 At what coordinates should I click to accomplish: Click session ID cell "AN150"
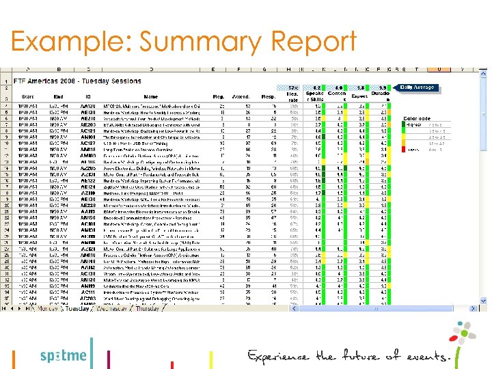click(x=88, y=218)
